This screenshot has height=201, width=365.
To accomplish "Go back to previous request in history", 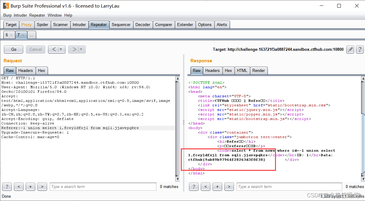I will pos(54,49).
